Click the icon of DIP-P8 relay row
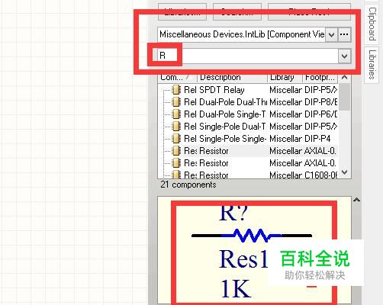383x305 pixels. click(175, 102)
